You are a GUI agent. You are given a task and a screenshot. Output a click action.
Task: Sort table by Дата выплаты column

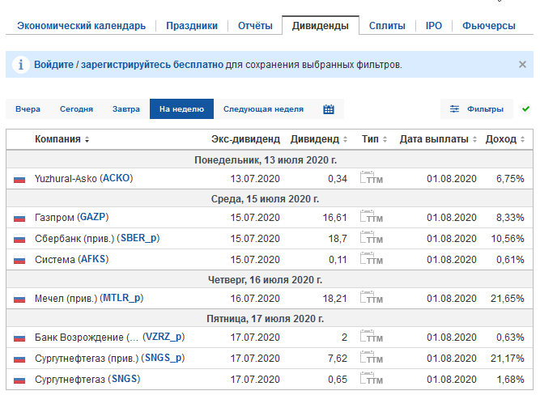(438, 139)
